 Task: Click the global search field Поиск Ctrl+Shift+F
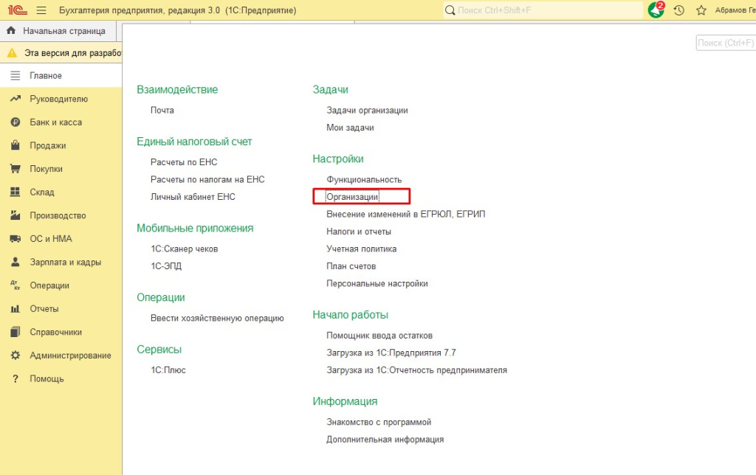pyautogui.click(x=543, y=10)
